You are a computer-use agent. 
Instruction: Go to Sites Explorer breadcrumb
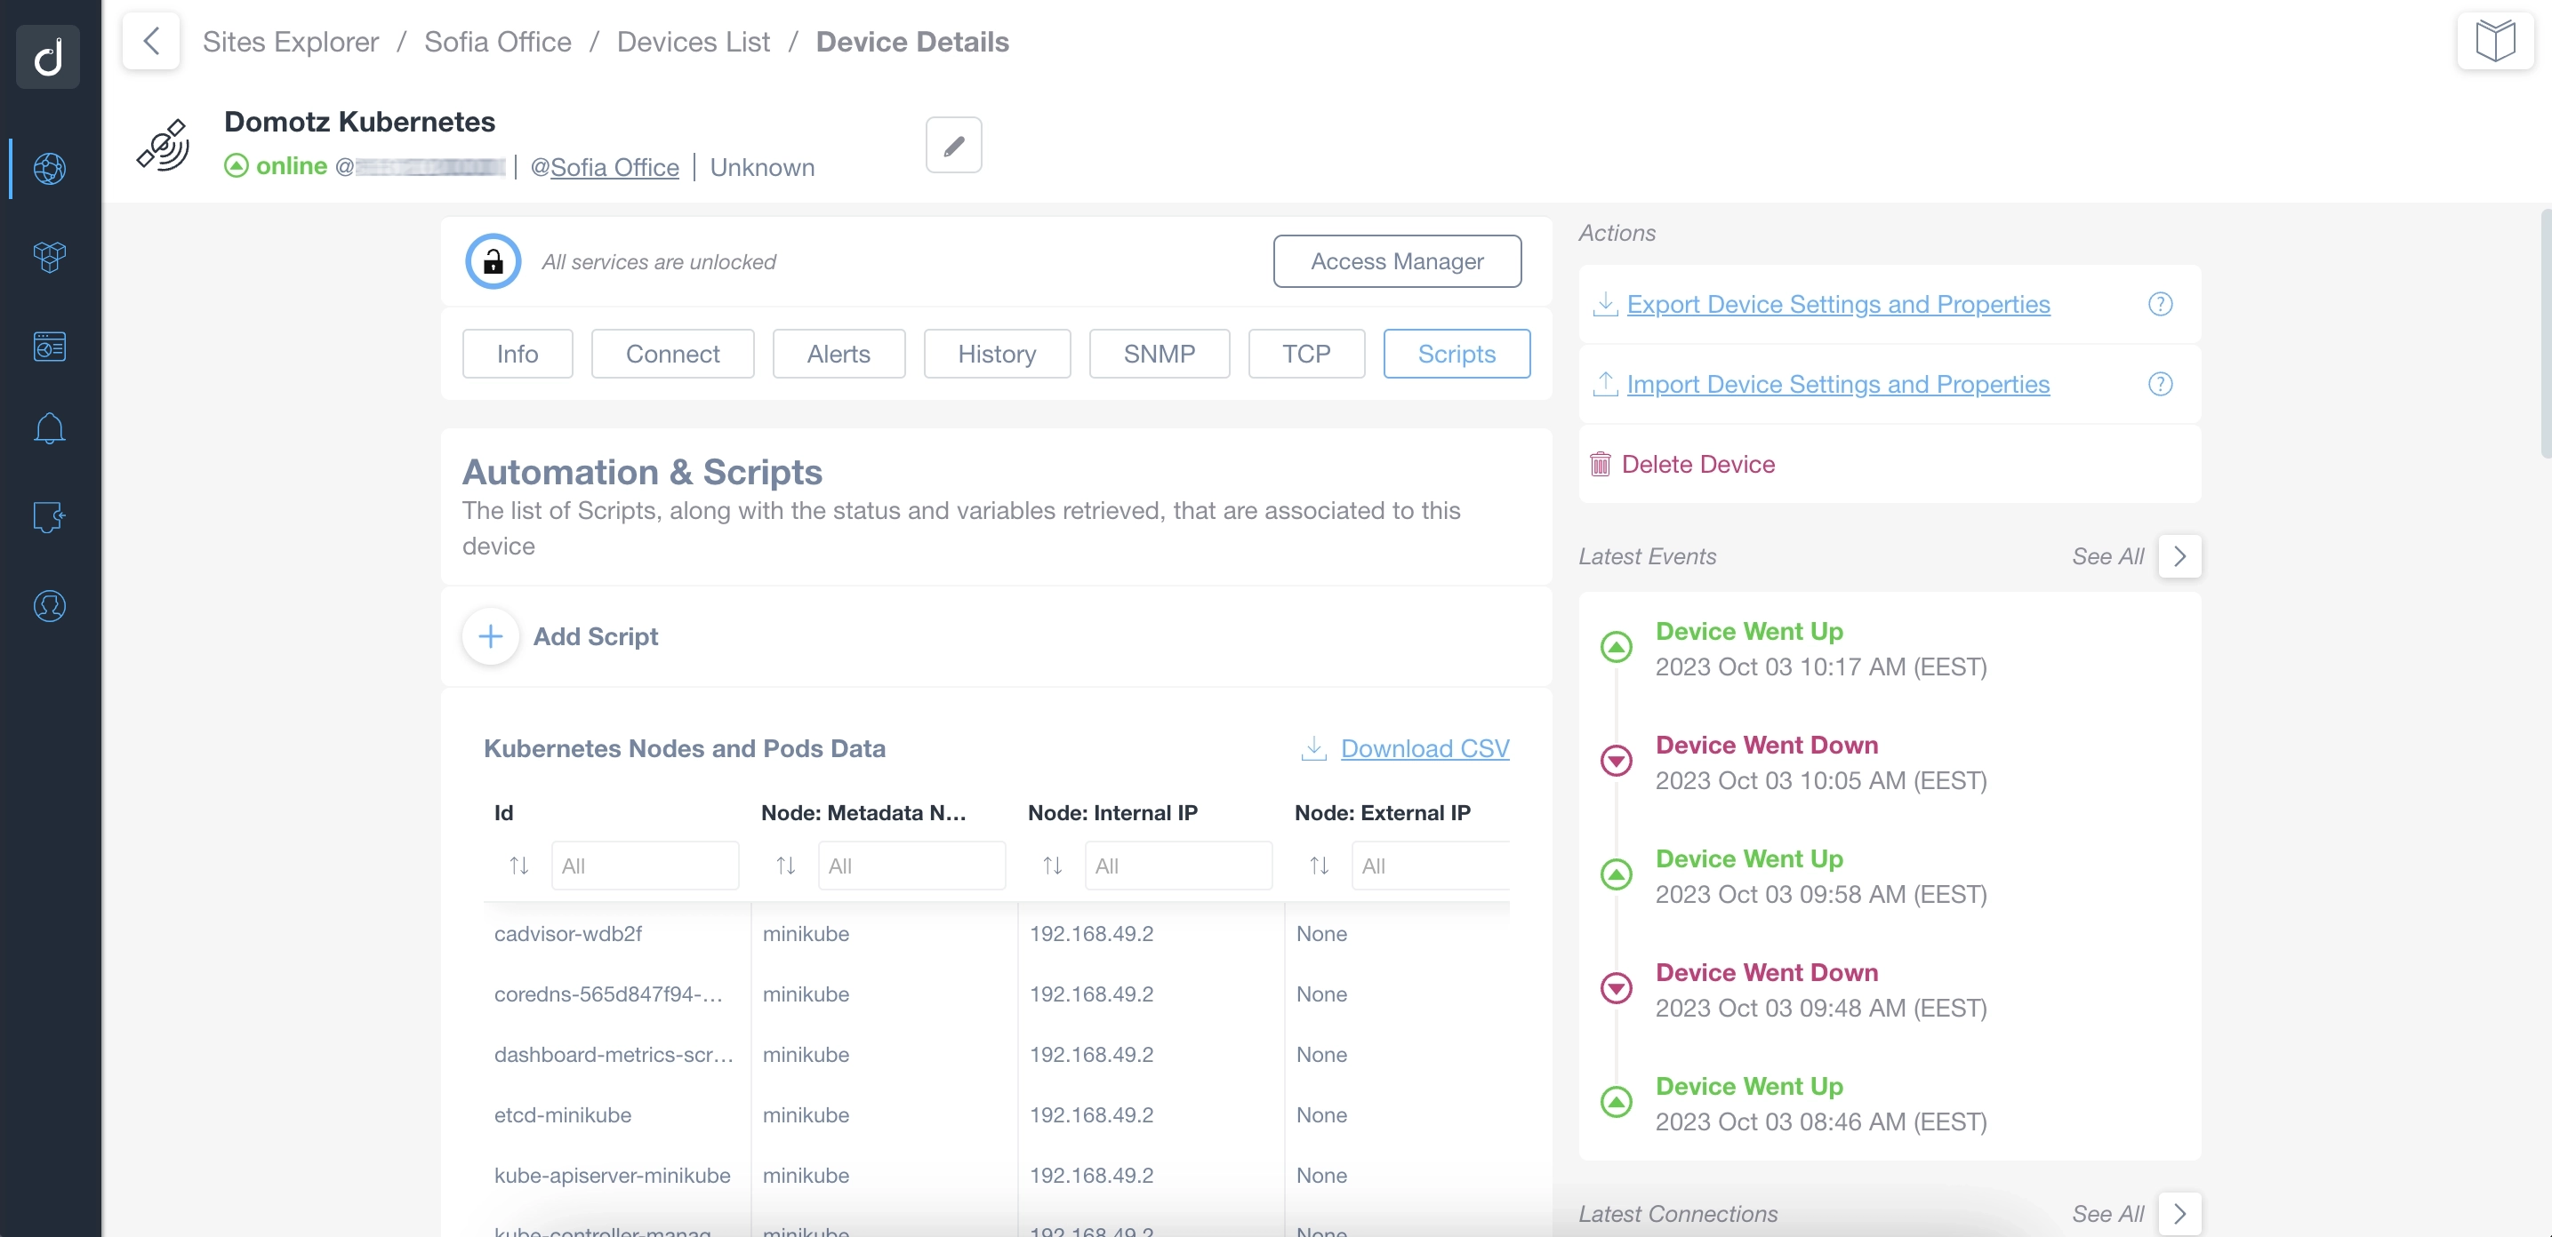coord(290,42)
